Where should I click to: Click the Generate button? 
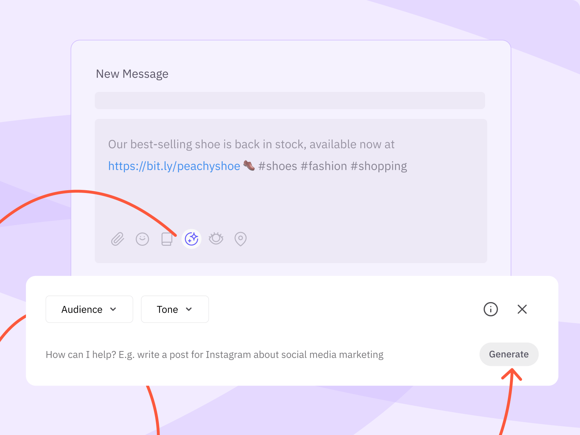[509, 354]
